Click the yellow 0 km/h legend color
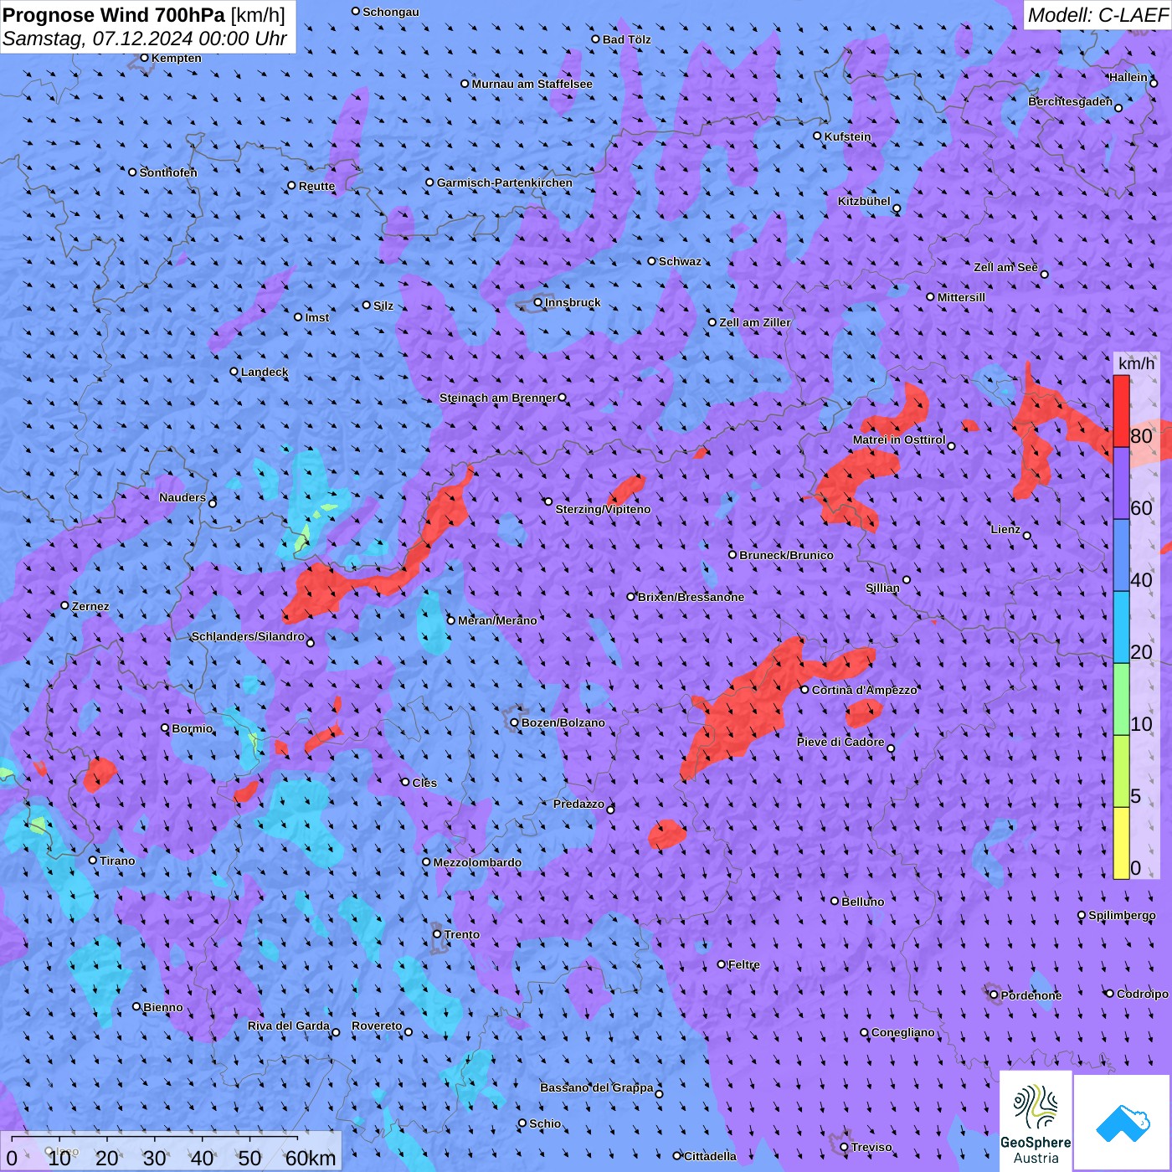The width and height of the screenshot is (1172, 1172). coord(1121,843)
